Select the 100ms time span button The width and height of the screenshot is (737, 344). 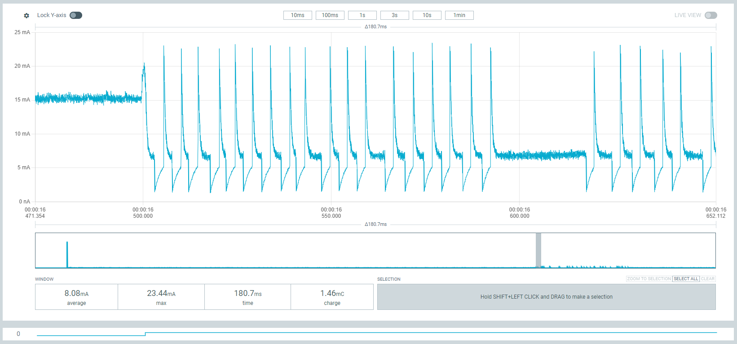pyautogui.click(x=330, y=15)
